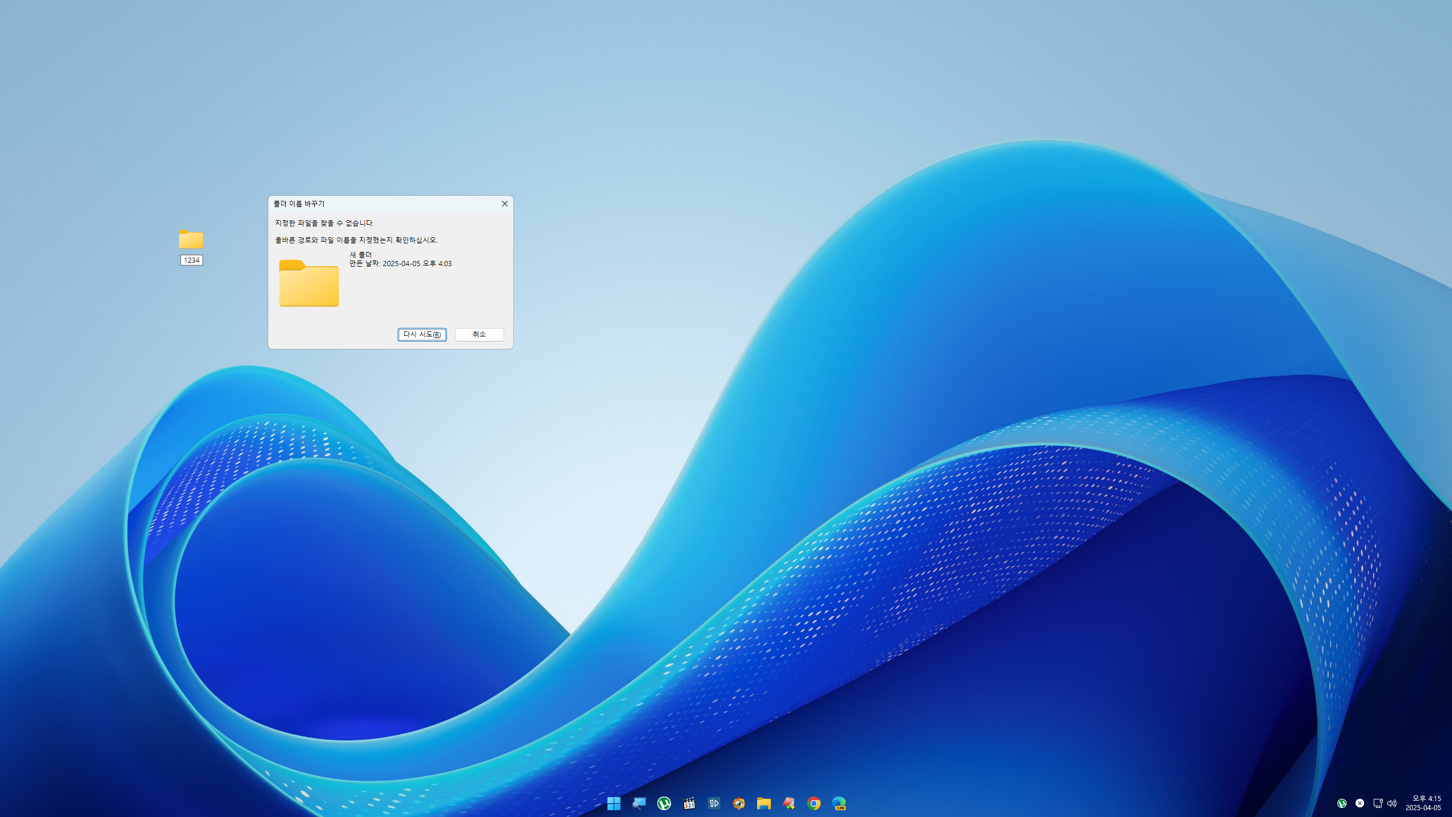Open the eye-logo image viewer app
Image resolution: width=1452 pixels, height=817 pixels.
tap(738, 803)
